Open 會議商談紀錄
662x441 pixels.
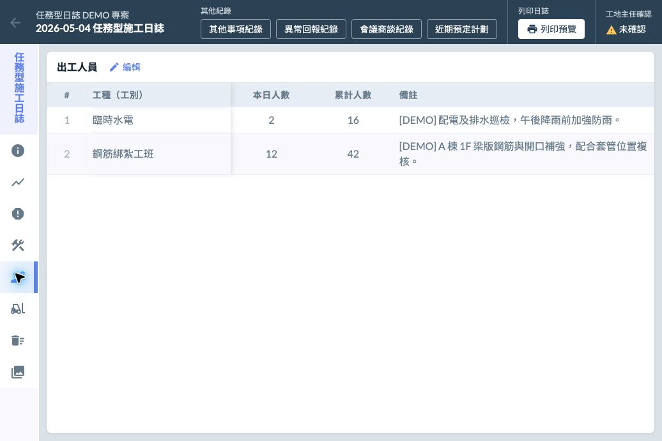tap(387, 29)
